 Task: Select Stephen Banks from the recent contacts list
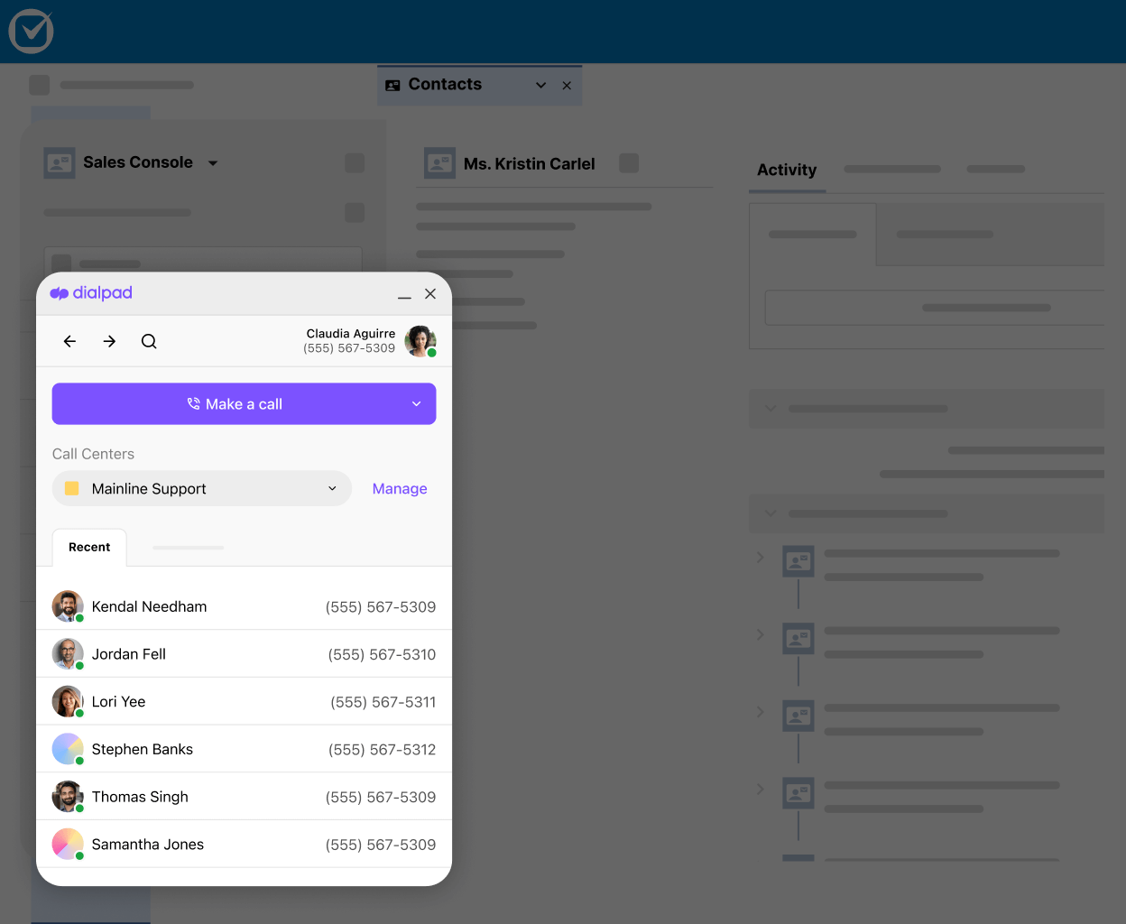coord(142,749)
